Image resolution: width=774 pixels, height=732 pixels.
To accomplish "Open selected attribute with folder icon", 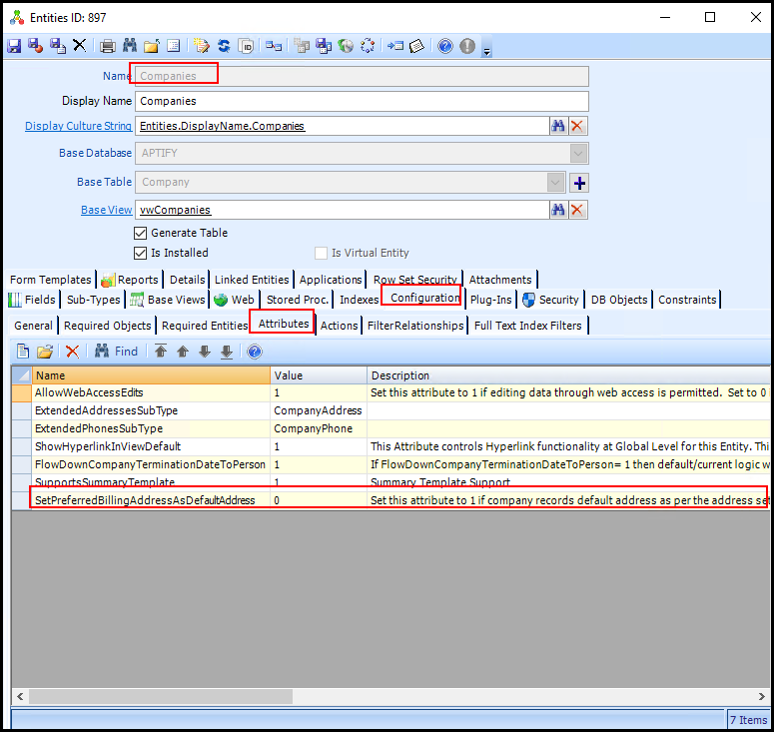I will [x=44, y=351].
